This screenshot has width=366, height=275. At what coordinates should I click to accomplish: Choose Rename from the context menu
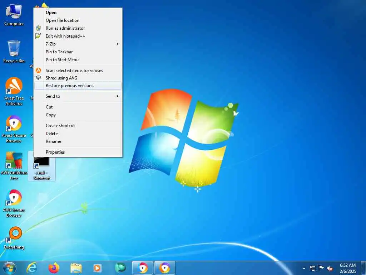[78, 141]
